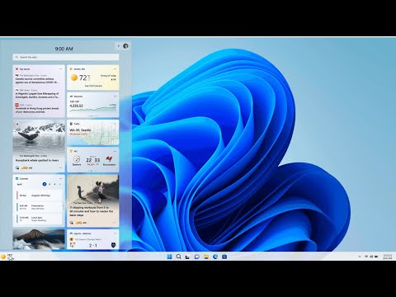The image size is (396, 297).
Task: Open the Washington Post vaccine committee headline
Action: [x=36, y=81]
